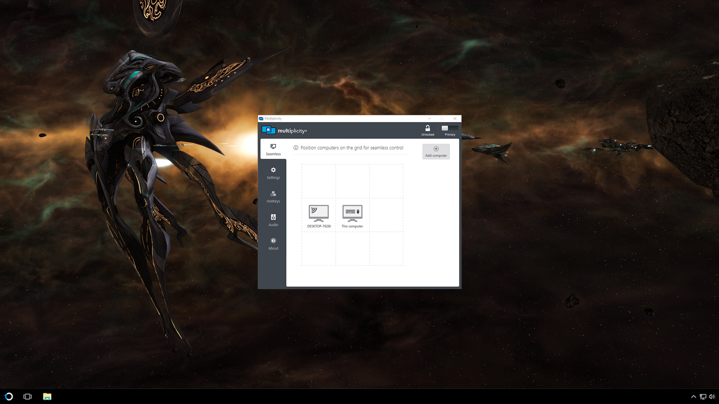Click the Multiplicity logo in the header
Viewport: 719px width, 404px height.
[x=269, y=131]
